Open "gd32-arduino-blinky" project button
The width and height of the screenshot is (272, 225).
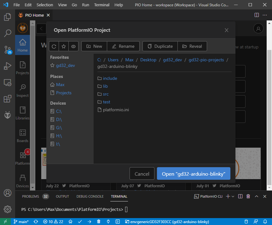(194, 173)
